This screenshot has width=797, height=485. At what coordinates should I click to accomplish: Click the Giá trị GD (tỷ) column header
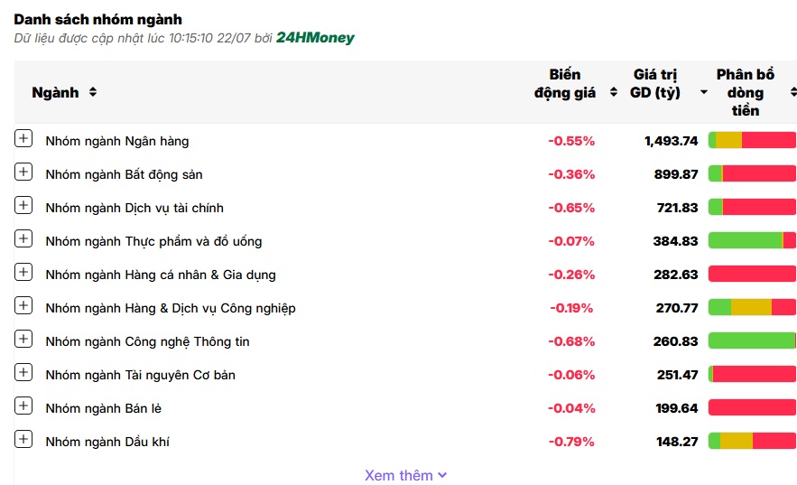(x=655, y=83)
